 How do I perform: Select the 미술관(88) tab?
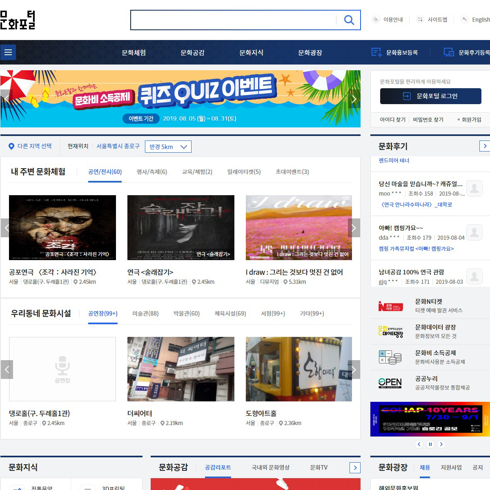[x=145, y=314]
